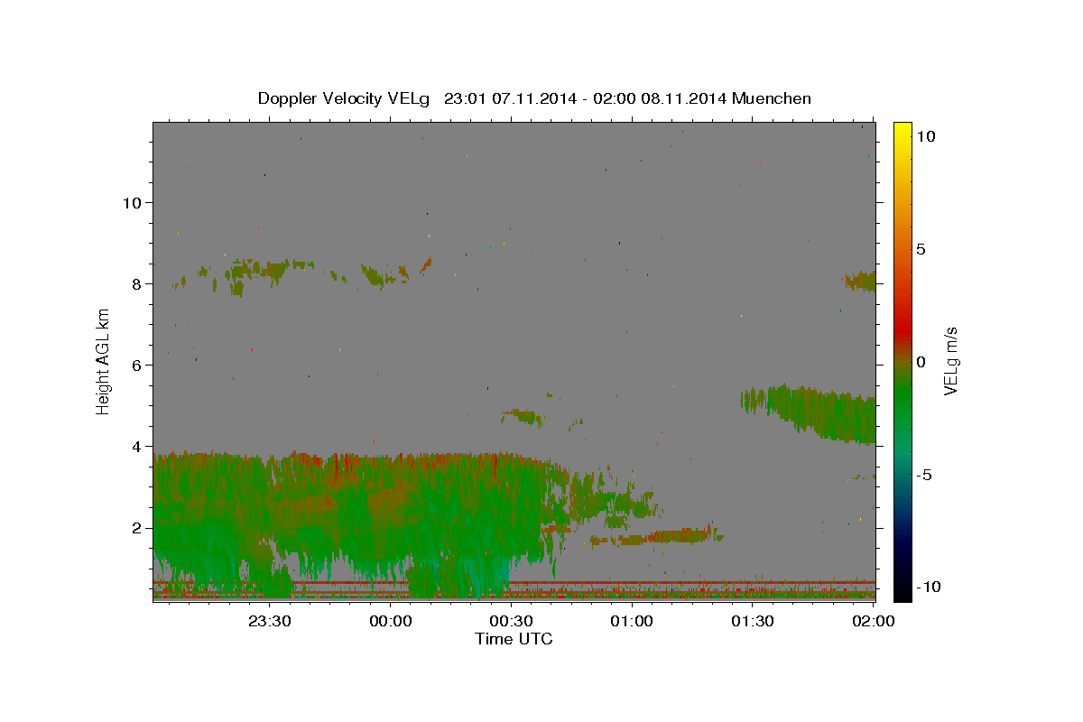Screen dimensions: 1083x722
Task: Click the colorbar value -5 label
Action: [x=924, y=475]
